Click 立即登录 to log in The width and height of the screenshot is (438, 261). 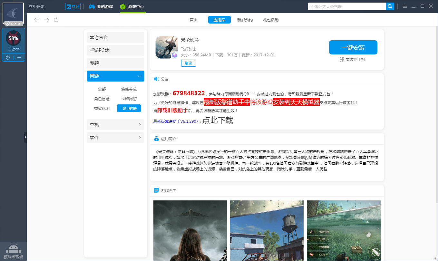click(36, 7)
